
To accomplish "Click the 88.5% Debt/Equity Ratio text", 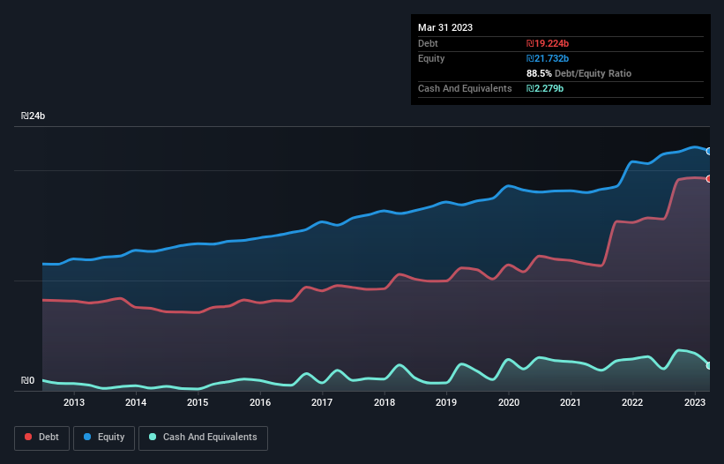I will [578, 73].
